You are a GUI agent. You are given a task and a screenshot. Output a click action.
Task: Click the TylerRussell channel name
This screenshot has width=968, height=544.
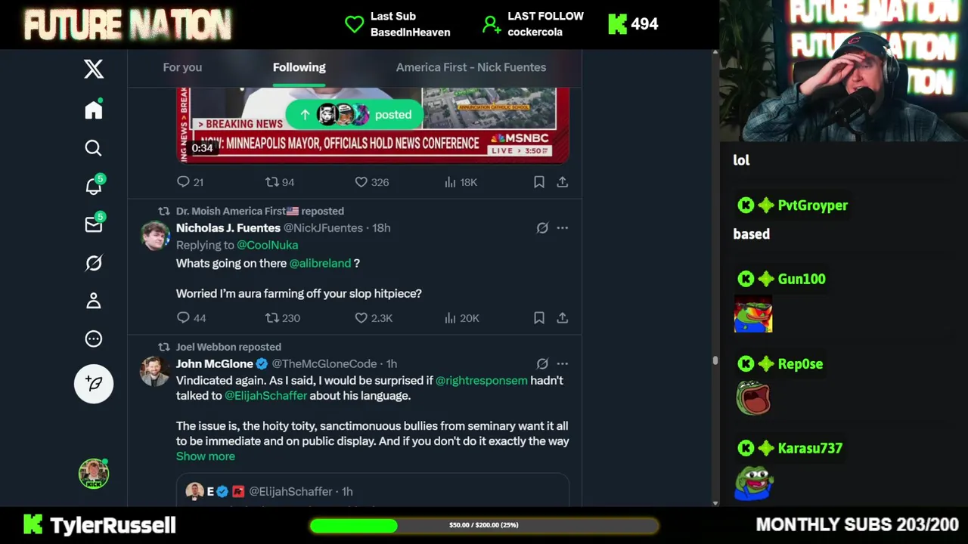pos(113,525)
